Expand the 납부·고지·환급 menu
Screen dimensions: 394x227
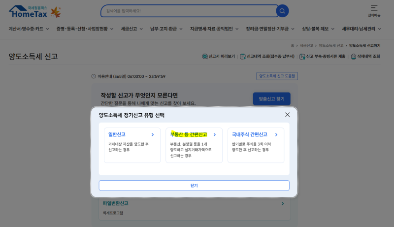coord(166,29)
